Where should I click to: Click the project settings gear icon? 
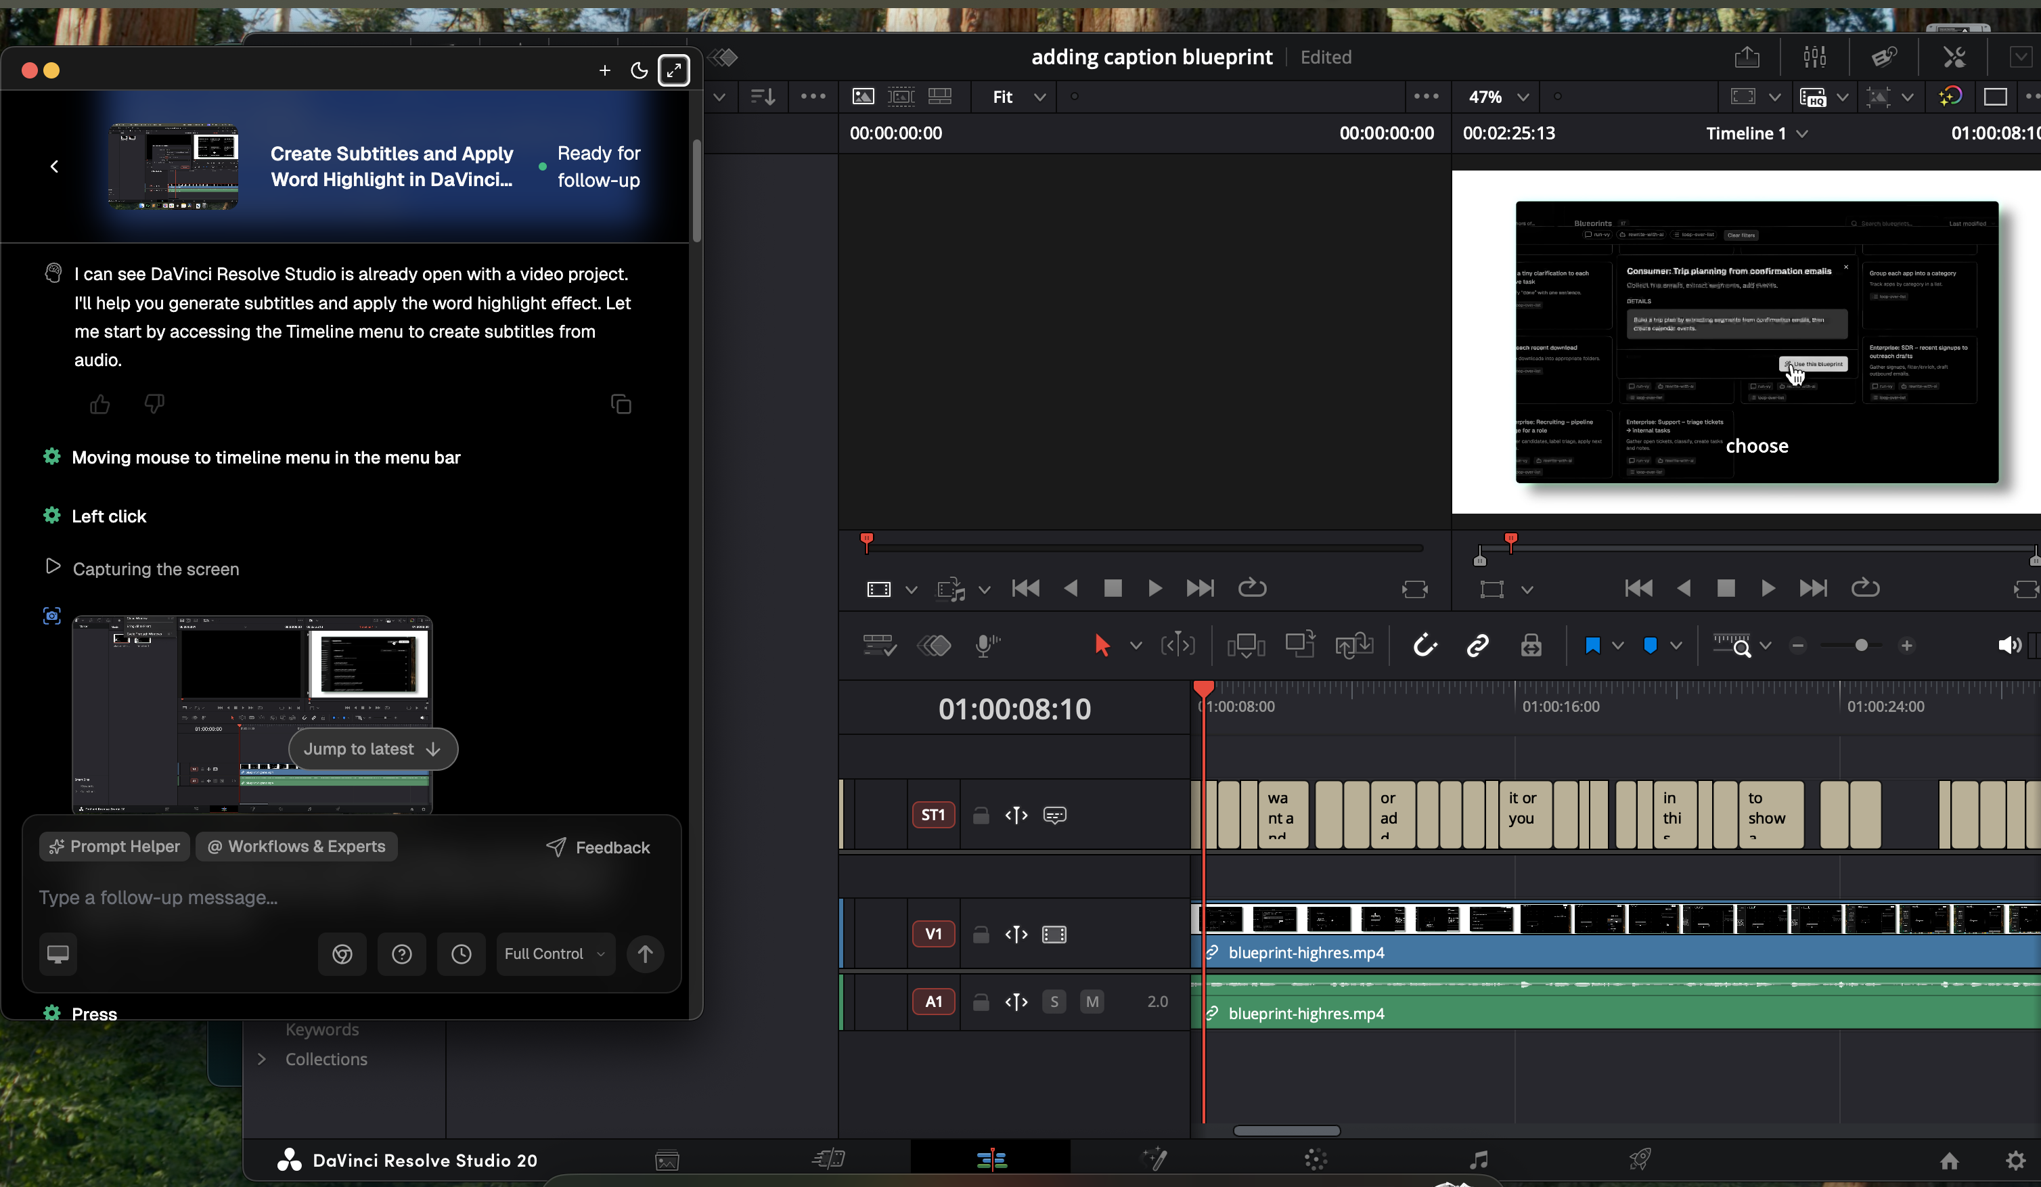point(2015,1161)
